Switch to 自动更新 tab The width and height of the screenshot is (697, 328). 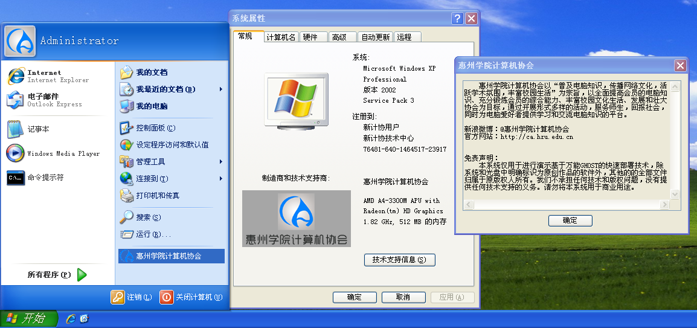click(376, 37)
